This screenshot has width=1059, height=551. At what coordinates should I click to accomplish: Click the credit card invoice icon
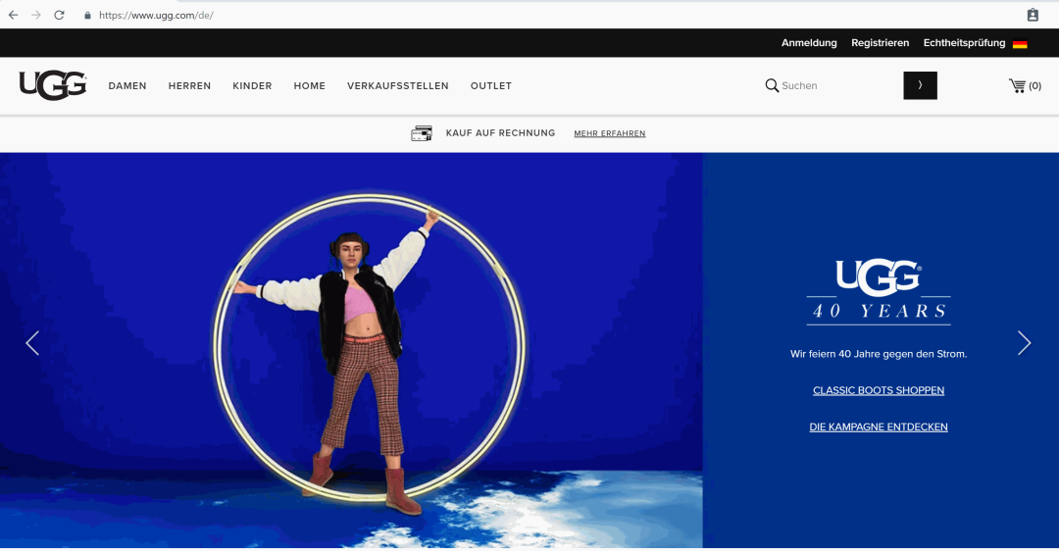422,133
